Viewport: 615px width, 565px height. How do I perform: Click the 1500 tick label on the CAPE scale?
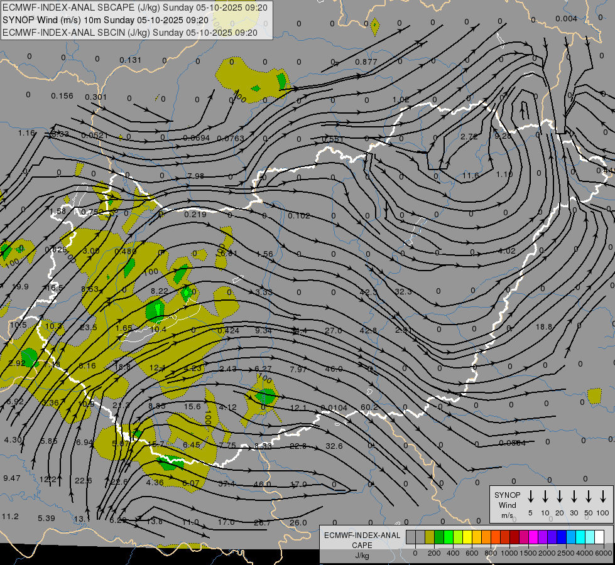(x=528, y=553)
